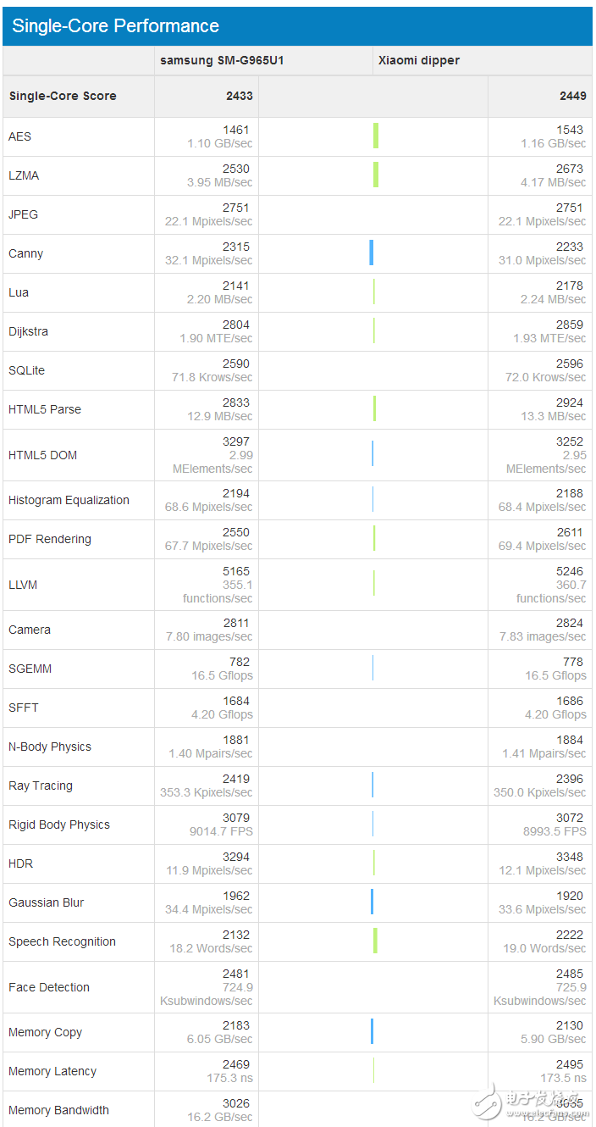Click the blue Canny comparison bar
Image resolution: width=596 pixels, height=1127 pixels.
[371, 253]
